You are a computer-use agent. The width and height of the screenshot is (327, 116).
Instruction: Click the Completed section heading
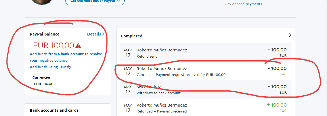point(132,36)
